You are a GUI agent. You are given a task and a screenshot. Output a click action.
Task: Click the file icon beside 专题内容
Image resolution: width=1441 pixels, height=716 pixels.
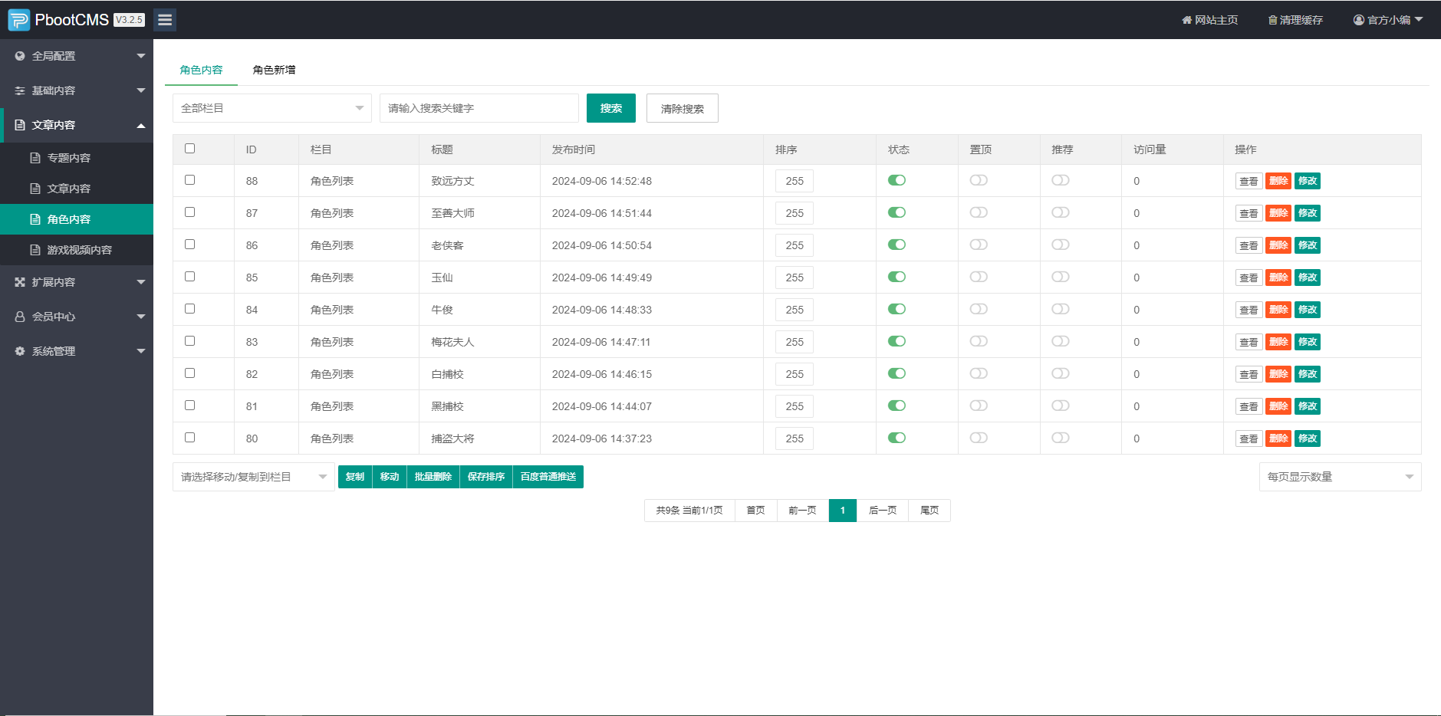point(35,158)
